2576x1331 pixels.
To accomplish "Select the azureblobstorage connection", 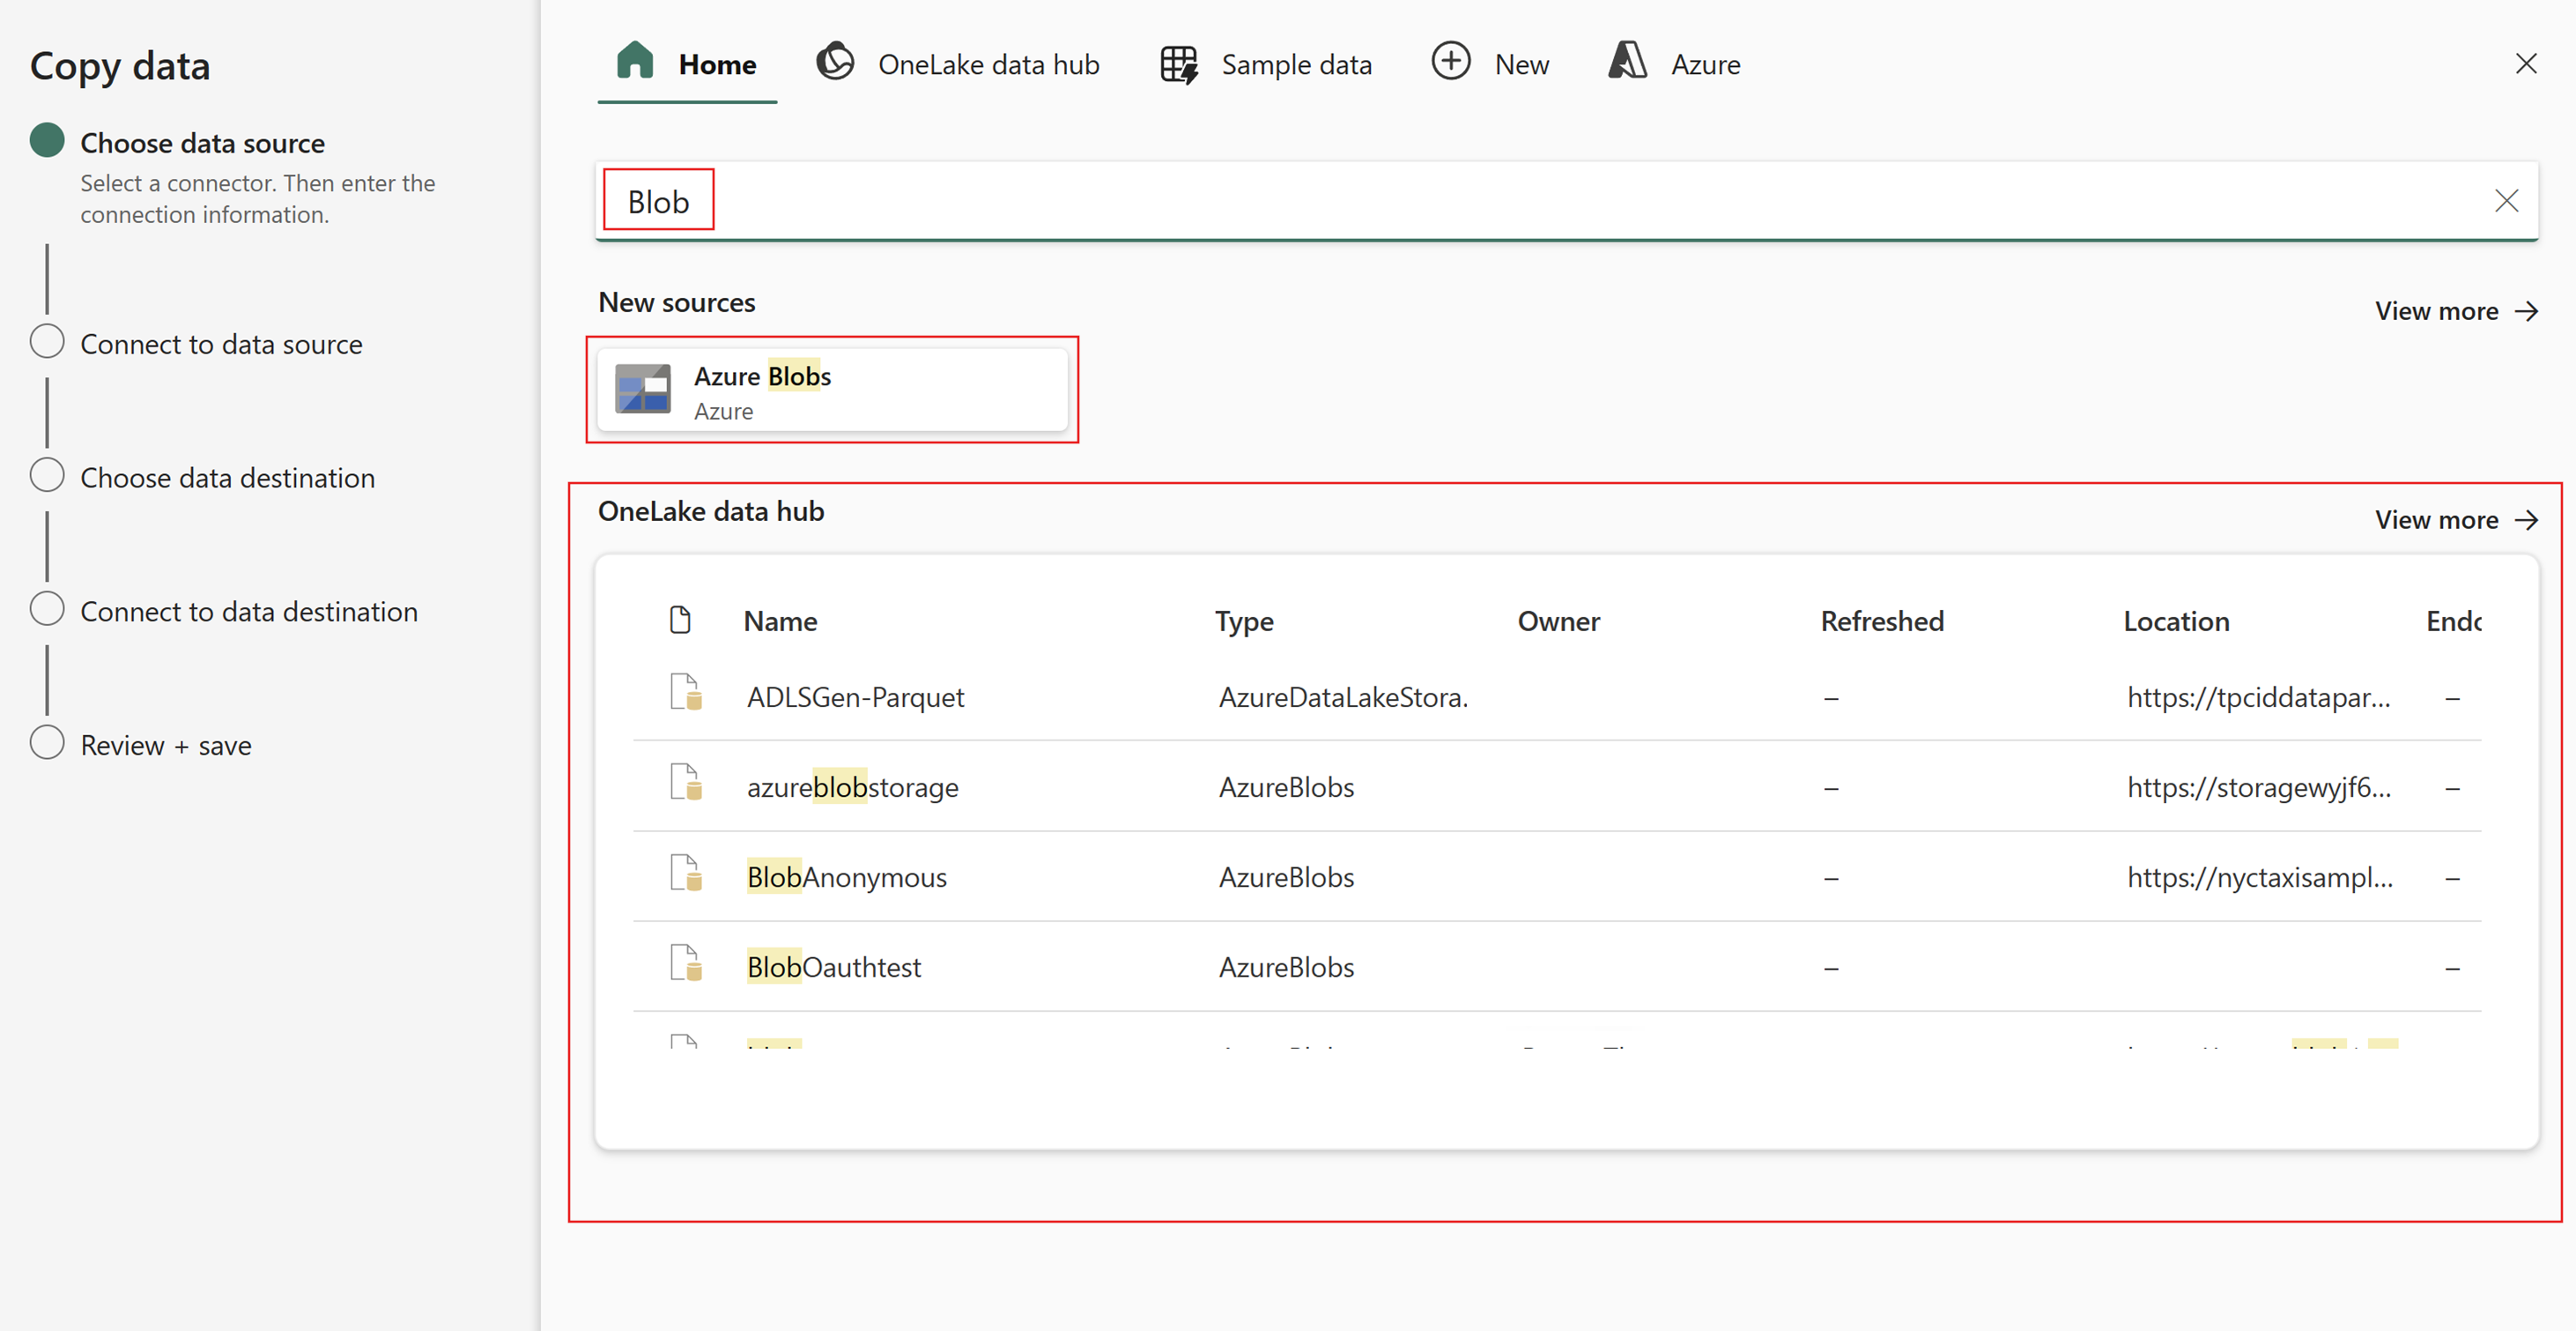I will coord(852,788).
